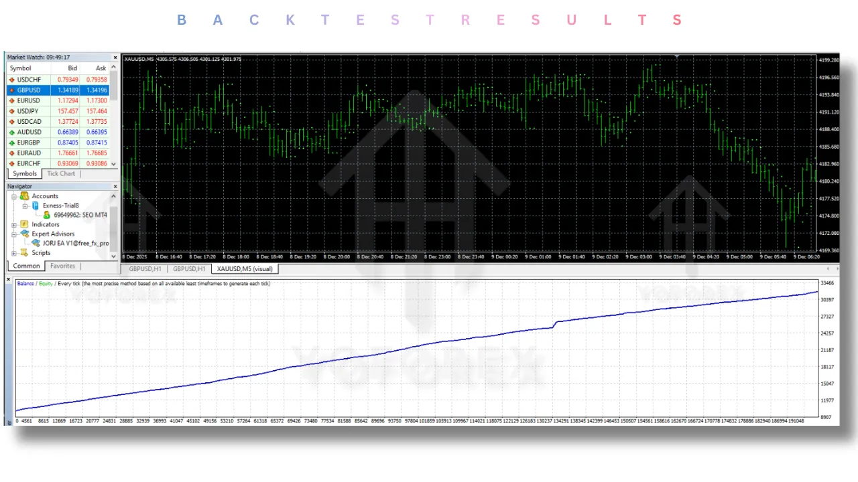This screenshot has width=858, height=482.
Task: Click the Accounts folder icon in Navigator
Action: (25, 196)
